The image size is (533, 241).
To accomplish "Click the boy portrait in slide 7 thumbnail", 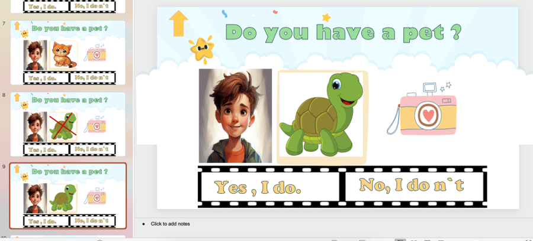I will click(36, 55).
